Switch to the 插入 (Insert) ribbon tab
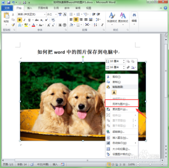This screenshot has width=169, height=168. [x=30, y=8]
